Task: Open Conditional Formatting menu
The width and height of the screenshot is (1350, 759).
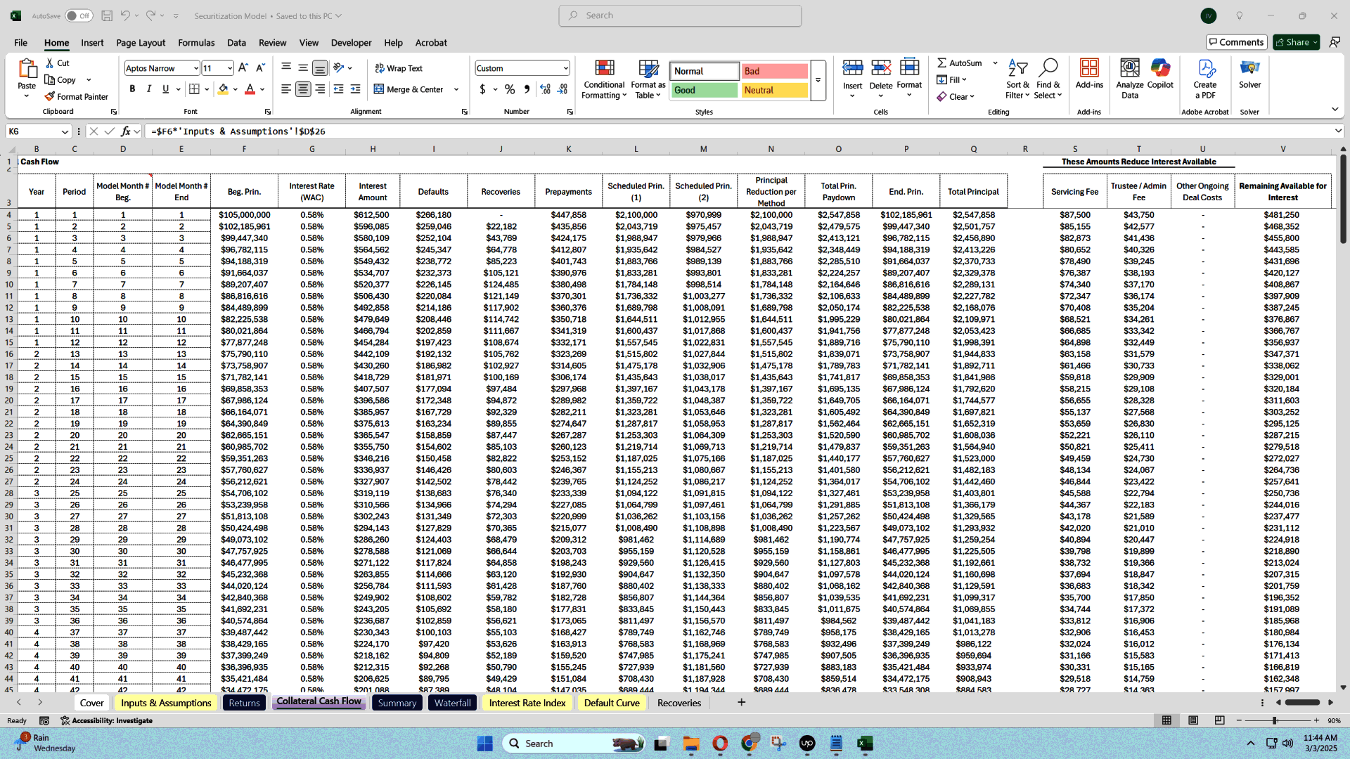Action: [x=603, y=79]
